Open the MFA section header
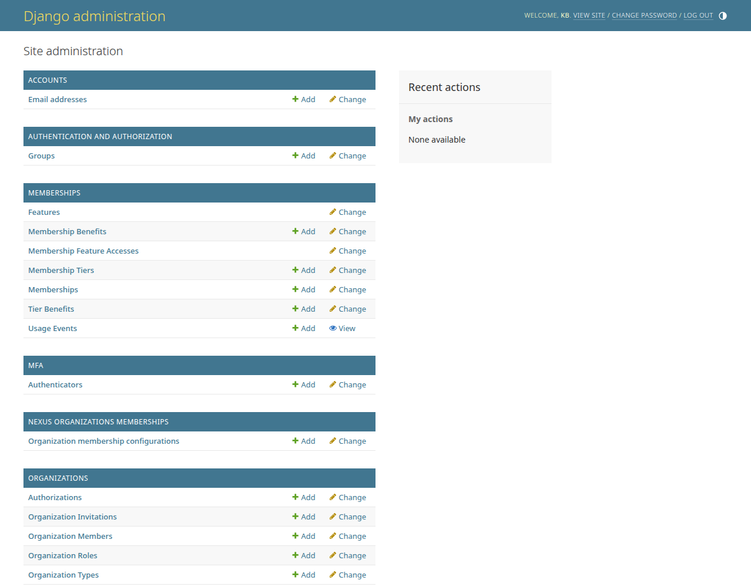This screenshot has width=751, height=587. (36, 365)
